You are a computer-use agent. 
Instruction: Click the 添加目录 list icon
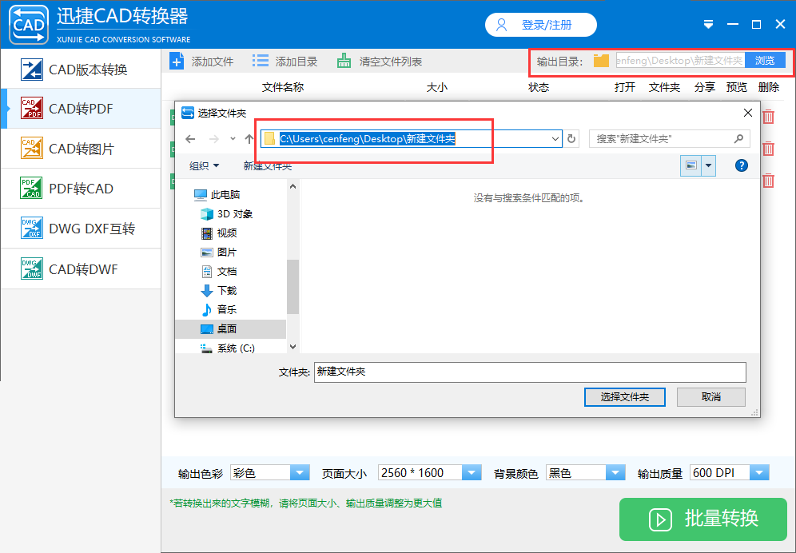point(261,62)
